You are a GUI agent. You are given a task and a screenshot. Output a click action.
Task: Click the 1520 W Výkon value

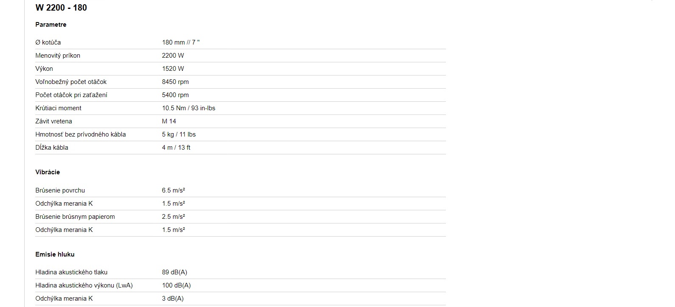[173, 69]
